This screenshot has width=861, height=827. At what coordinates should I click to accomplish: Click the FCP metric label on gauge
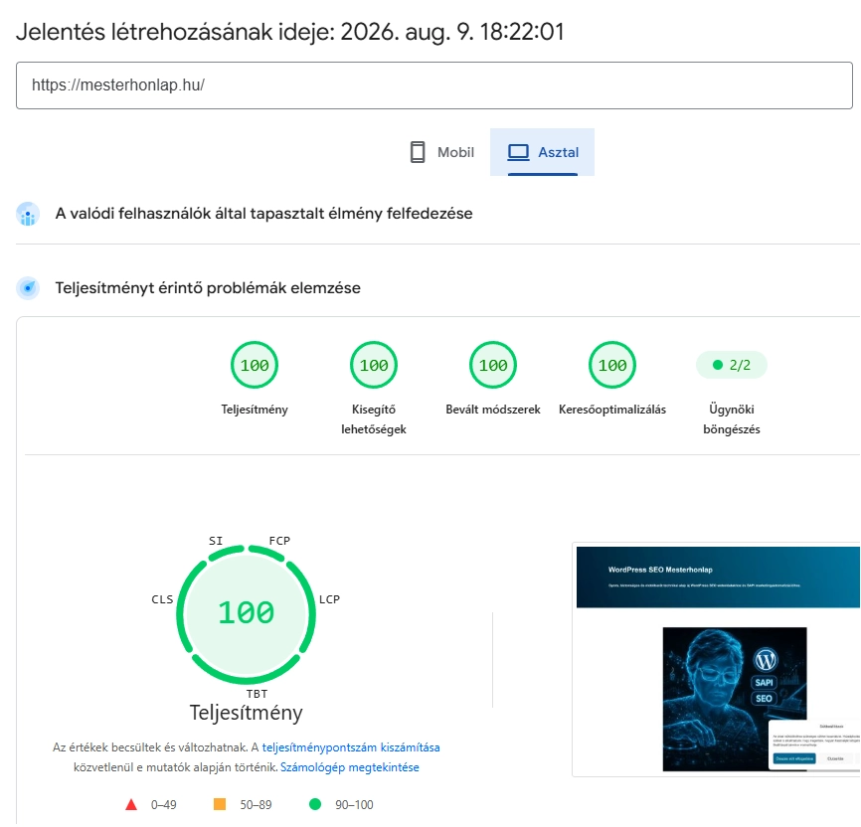coord(279,541)
